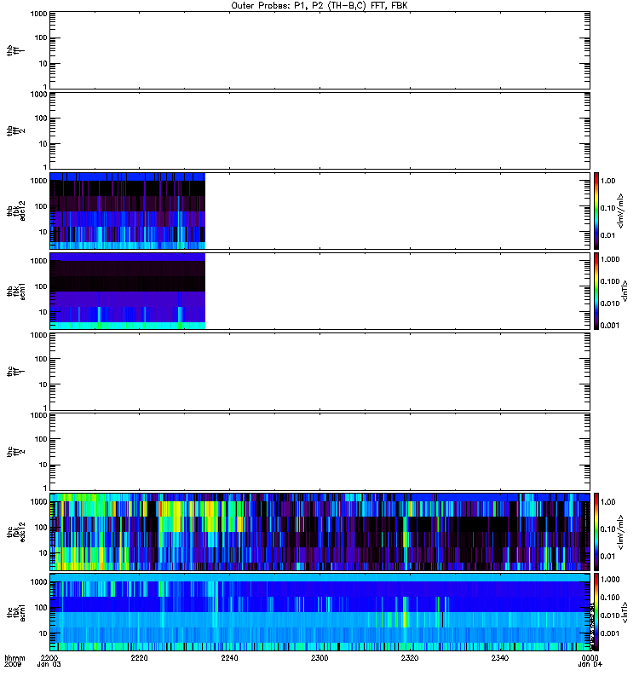
Task: Click '1.00' on thb edc12 color bar
Action: coord(607,181)
